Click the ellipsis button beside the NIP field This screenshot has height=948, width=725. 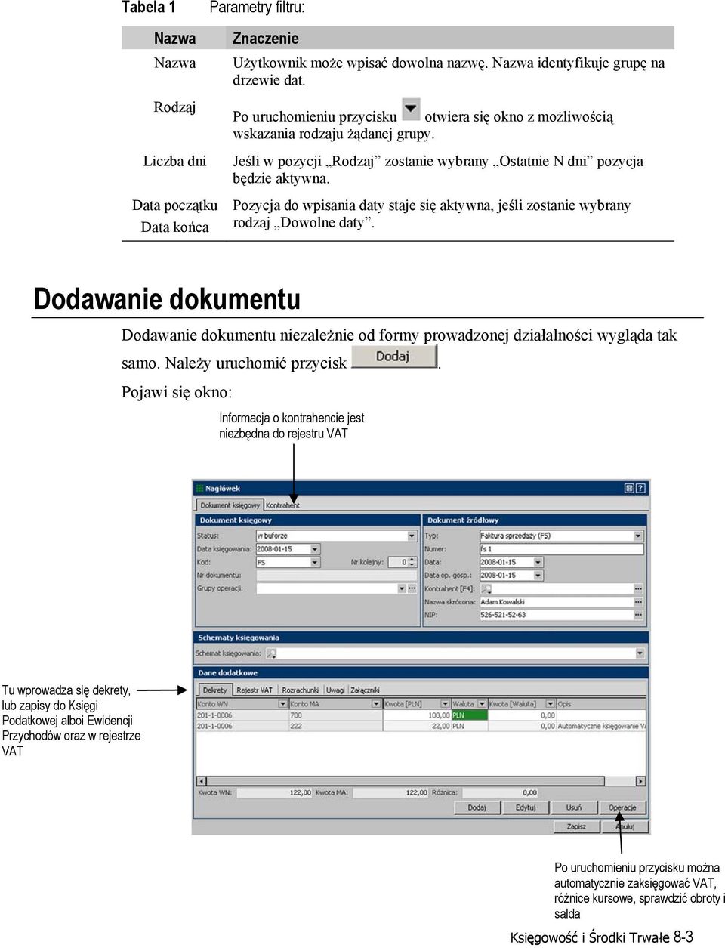click(638, 615)
